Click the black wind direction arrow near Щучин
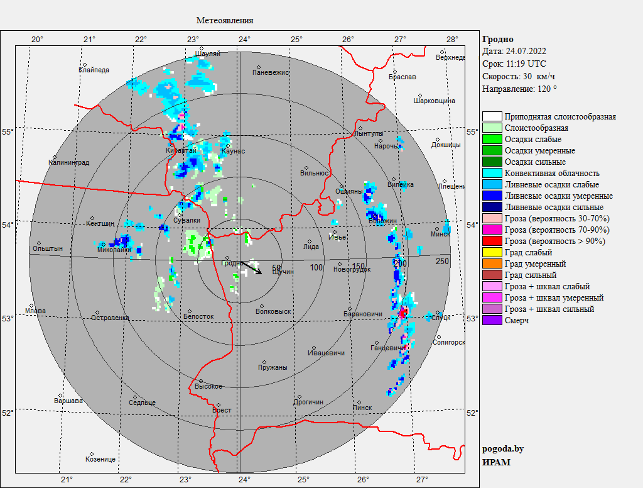 pos(252,268)
